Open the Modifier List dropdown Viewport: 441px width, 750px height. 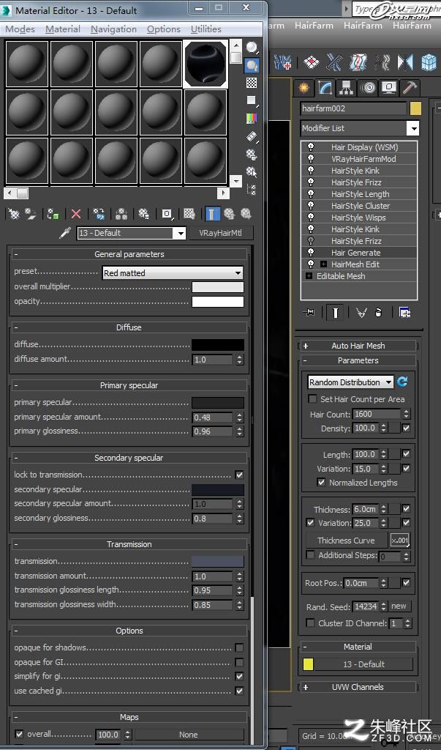tap(360, 128)
